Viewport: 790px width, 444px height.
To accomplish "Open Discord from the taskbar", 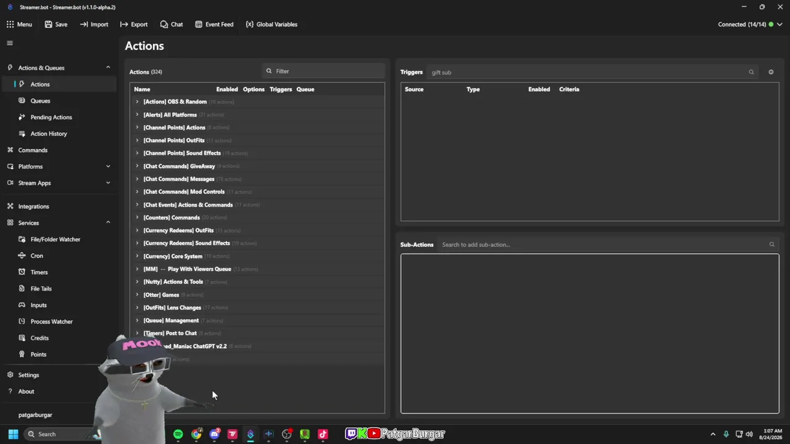I will (214, 434).
